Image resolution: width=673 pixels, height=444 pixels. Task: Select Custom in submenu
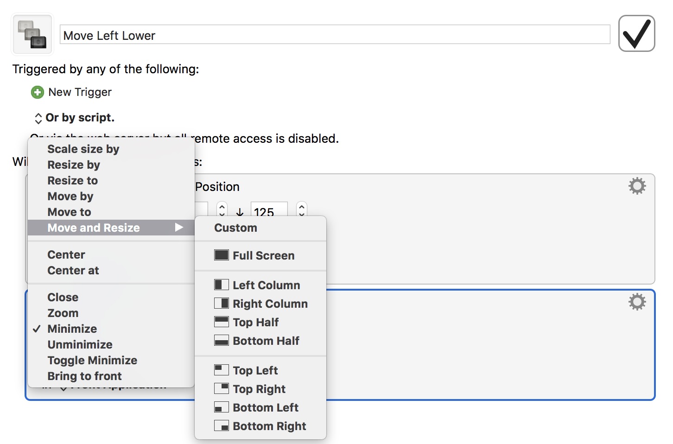click(x=260, y=228)
